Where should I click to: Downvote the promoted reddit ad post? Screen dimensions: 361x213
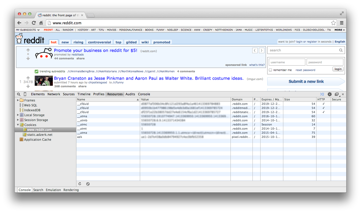tap(28, 59)
